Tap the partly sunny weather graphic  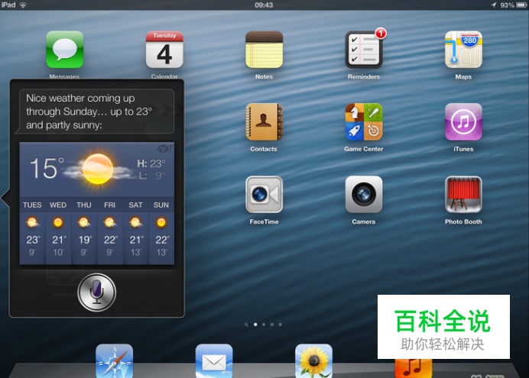click(x=98, y=169)
